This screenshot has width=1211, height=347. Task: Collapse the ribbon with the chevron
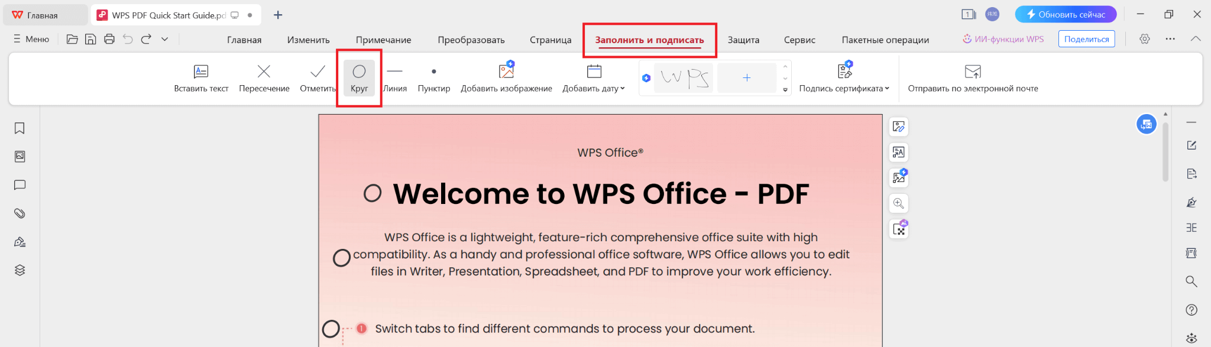click(1196, 39)
